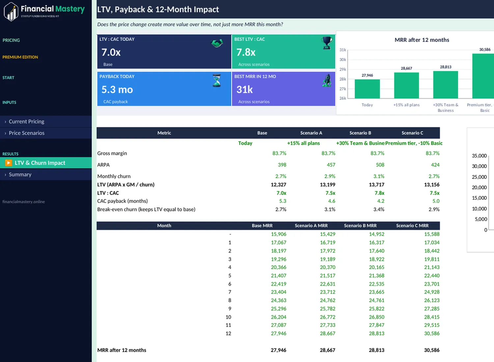The height and width of the screenshot is (362, 494).
Task: Open the Price Scenarios sidebar item
Action: (x=46, y=133)
